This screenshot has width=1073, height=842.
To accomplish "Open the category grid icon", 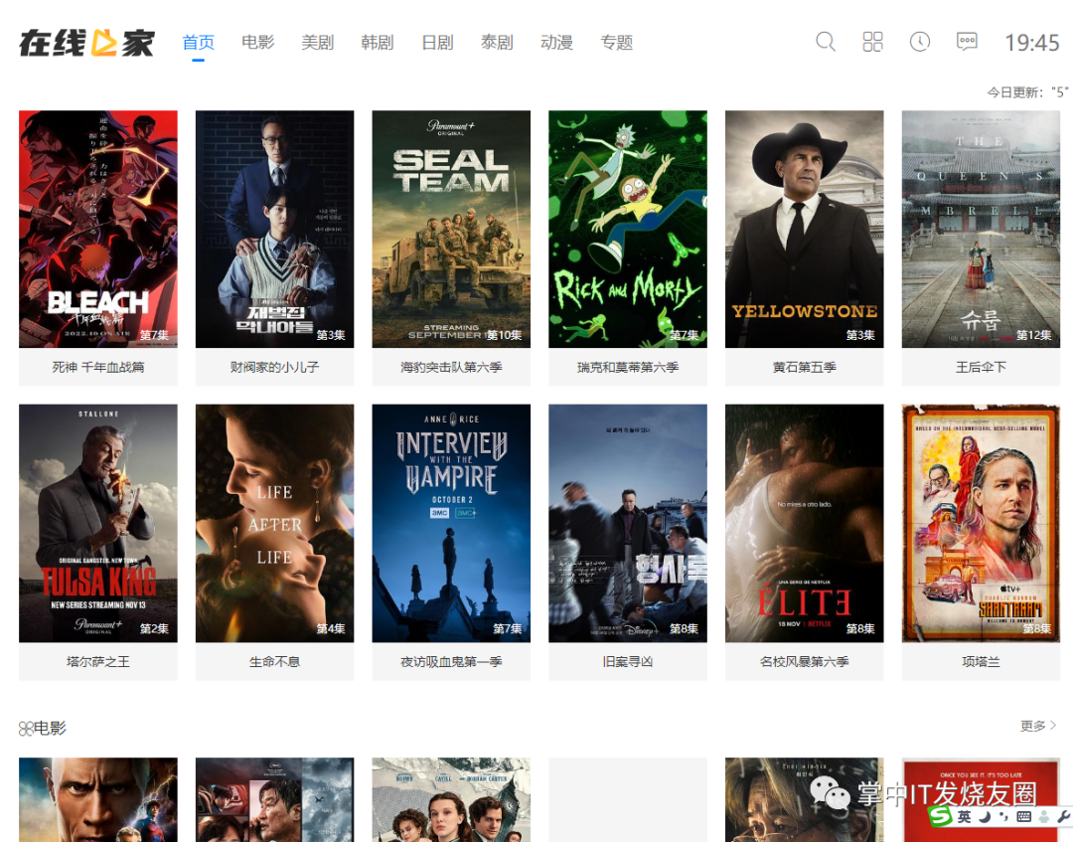I will [x=872, y=42].
